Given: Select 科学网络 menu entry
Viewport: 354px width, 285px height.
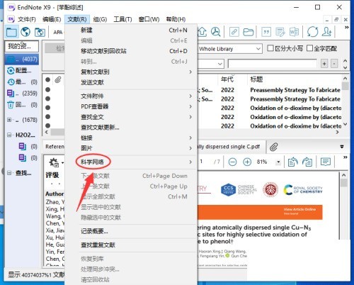Looking at the screenshot, I should click(x=131, y=162).
